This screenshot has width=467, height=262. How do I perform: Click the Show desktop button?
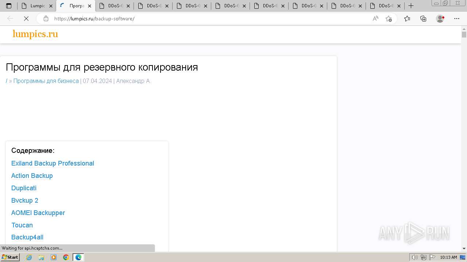tap(463, 257)
